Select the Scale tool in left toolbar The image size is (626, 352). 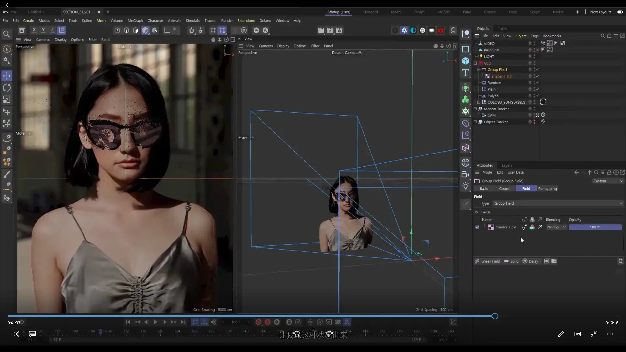(x=7, y=100)
